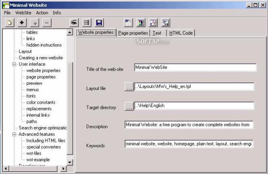Click the Minimal Website title bar icon
The image size is (268, 174).
(6, 5)
